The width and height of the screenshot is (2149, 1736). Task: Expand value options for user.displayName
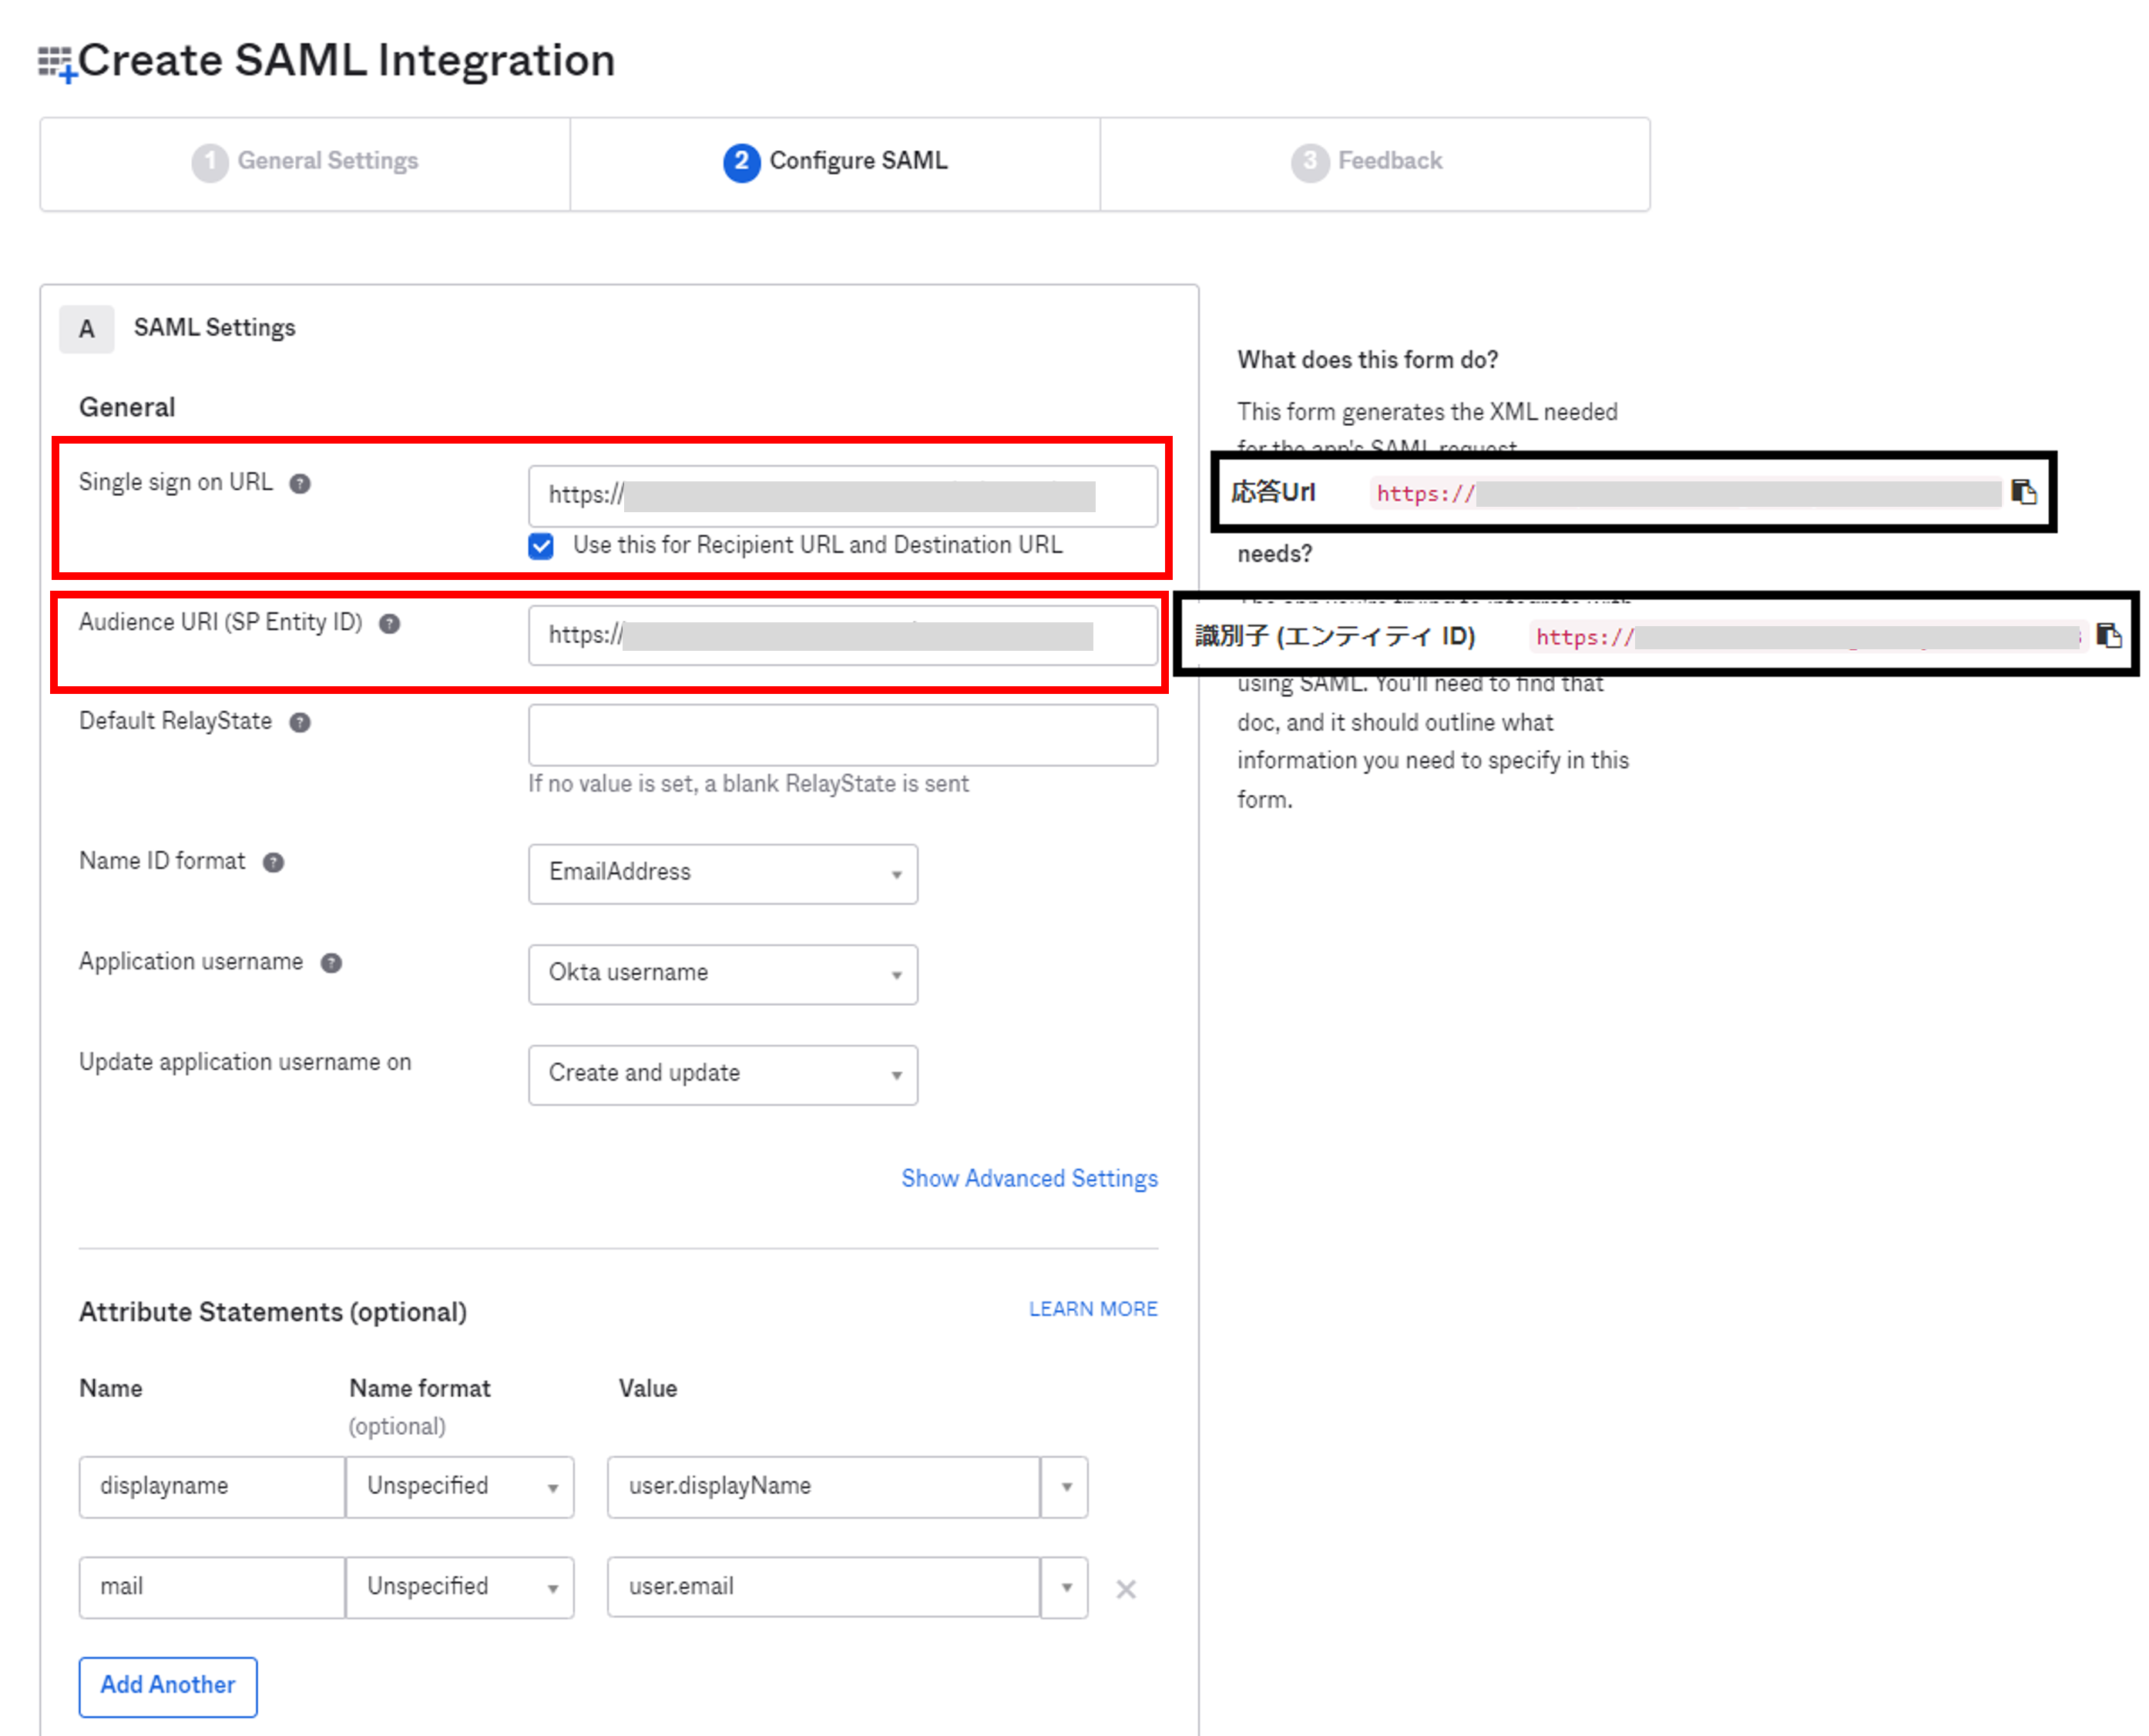tap(1066, 1487)
